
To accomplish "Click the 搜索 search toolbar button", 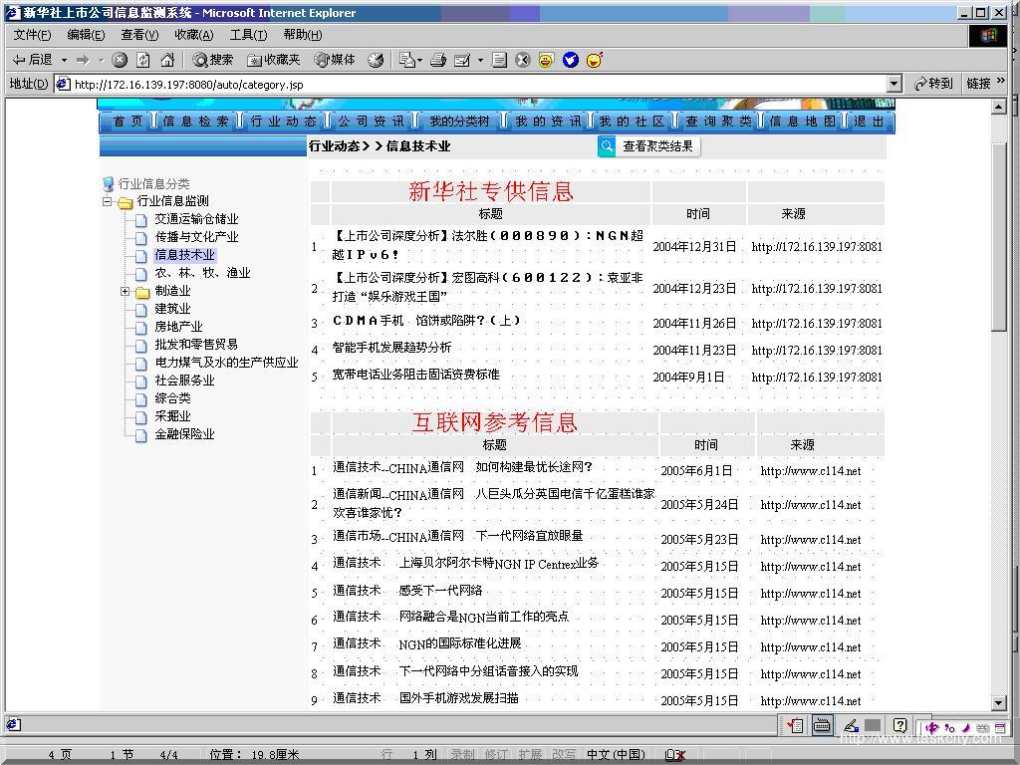I will (x=212, y=60).
